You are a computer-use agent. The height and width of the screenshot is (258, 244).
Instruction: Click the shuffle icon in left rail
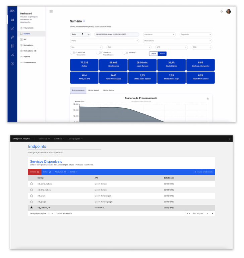[12, 55]
